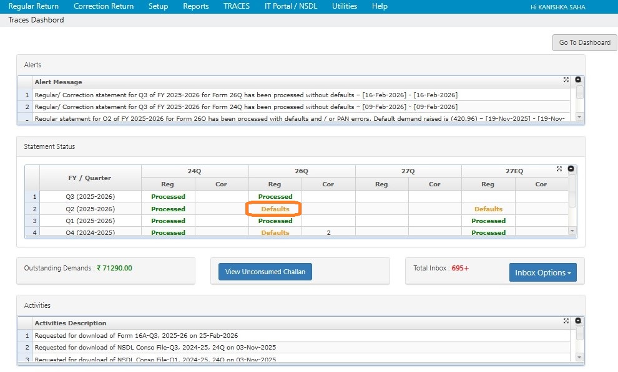Open the Utilities menu
Screen dimensions: 618x372
pos(345,6)
